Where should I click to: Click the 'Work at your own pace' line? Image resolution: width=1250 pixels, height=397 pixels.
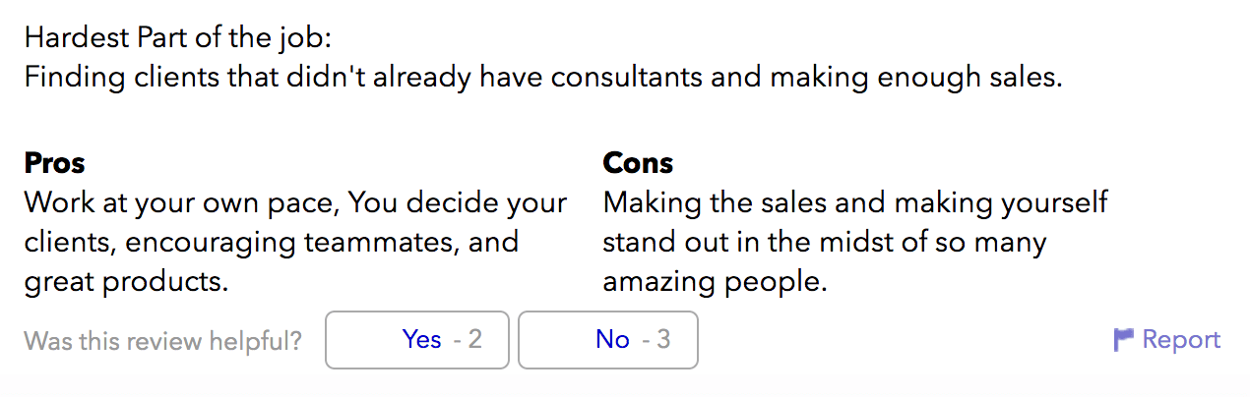[x=295, y=203]
